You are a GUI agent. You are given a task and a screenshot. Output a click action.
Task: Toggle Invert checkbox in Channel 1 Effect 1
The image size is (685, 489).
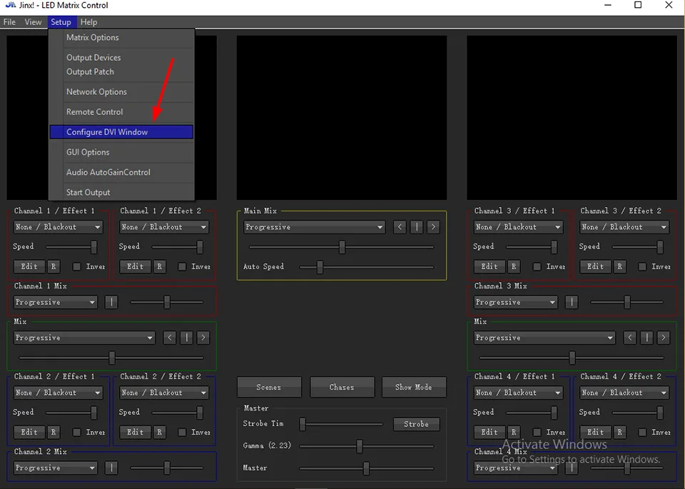point(76,266)
